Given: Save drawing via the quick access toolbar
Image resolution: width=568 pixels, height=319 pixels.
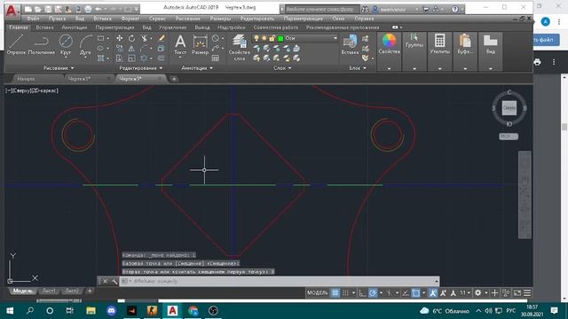Looking at the screenshot, I should pyautogui.click(x=48, y=9).
